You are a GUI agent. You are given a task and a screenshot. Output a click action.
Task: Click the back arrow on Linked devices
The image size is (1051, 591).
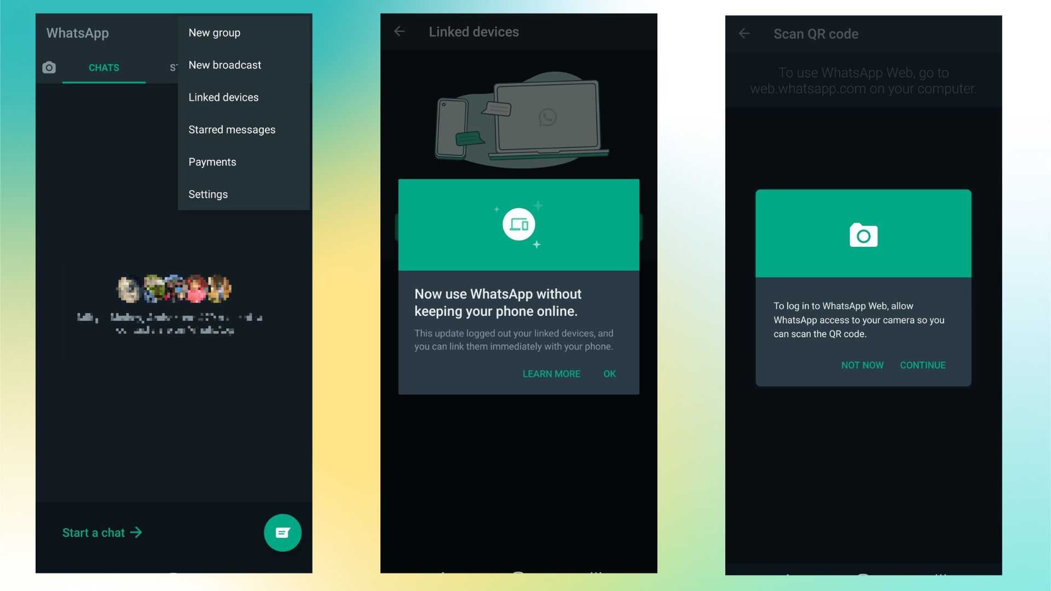[x=401, y=31]
